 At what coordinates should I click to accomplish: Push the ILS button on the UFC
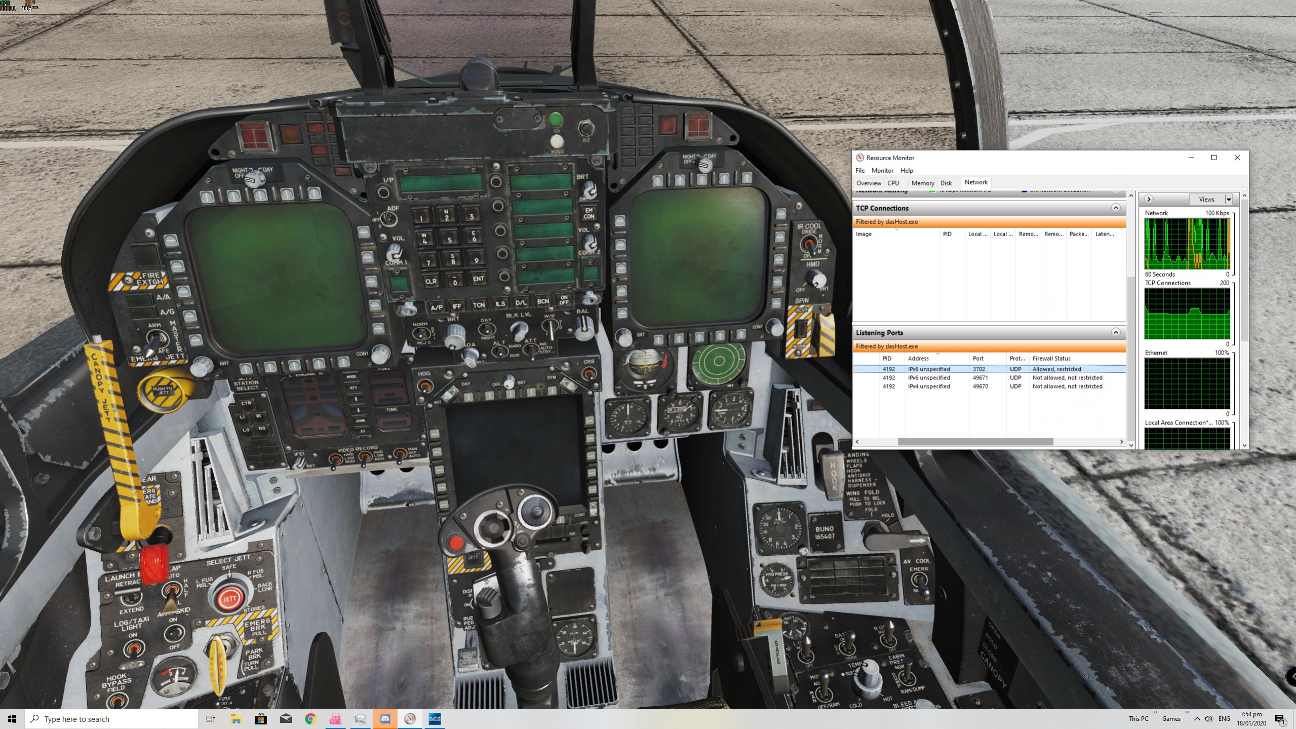point(500,303)
